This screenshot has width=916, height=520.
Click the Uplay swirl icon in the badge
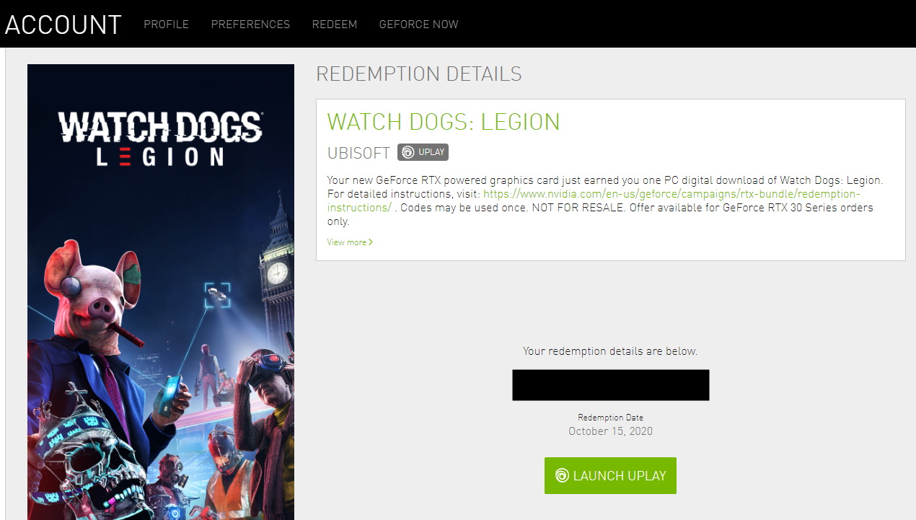(408, 152)
